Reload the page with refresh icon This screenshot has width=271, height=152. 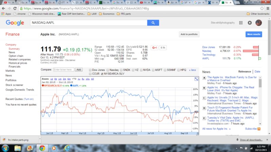click(x=15, y=8)
